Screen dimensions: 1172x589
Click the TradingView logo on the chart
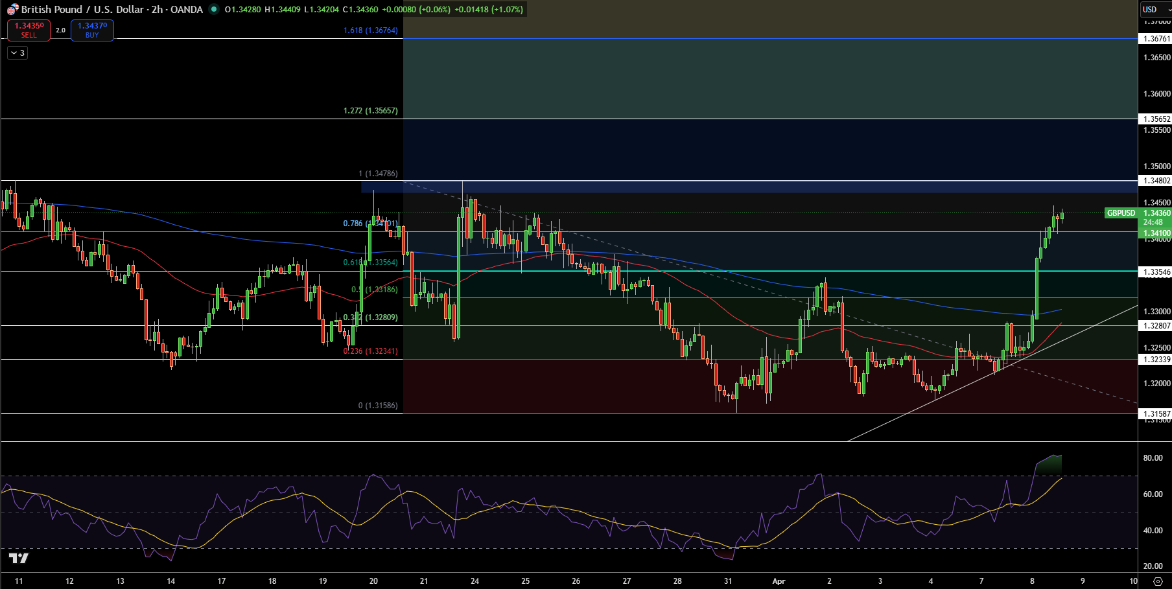tap(18, 559)
